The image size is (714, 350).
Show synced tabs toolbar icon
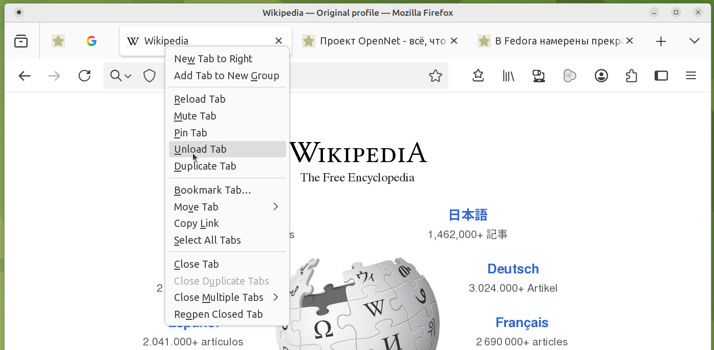538,76
